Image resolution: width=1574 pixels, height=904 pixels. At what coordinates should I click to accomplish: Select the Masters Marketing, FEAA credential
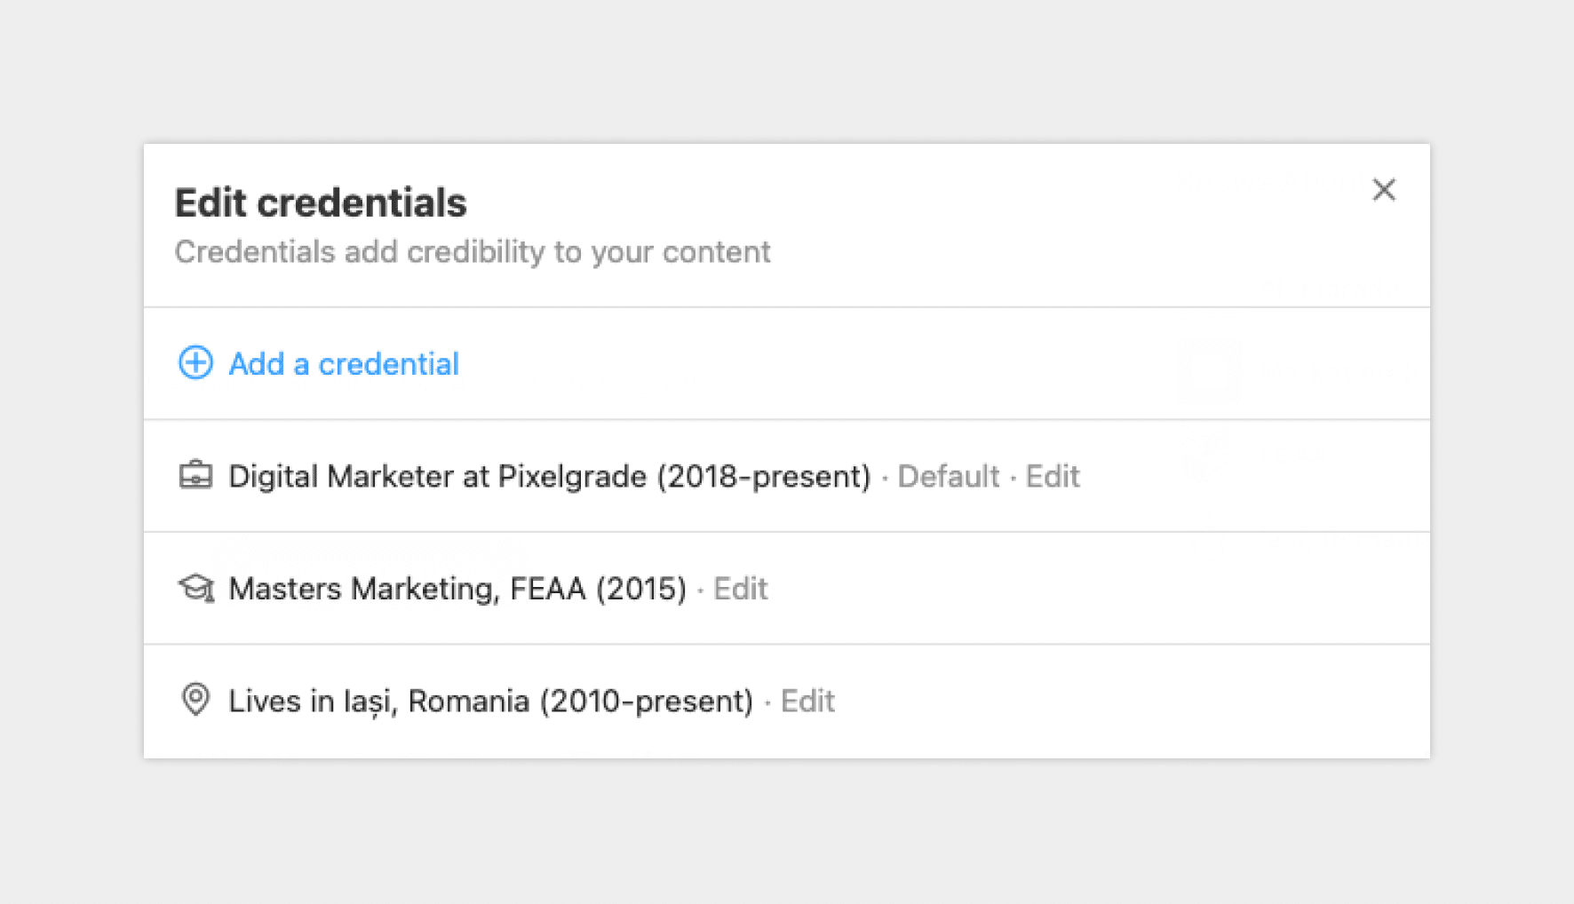pyautogui.click(x=457, y=589)
